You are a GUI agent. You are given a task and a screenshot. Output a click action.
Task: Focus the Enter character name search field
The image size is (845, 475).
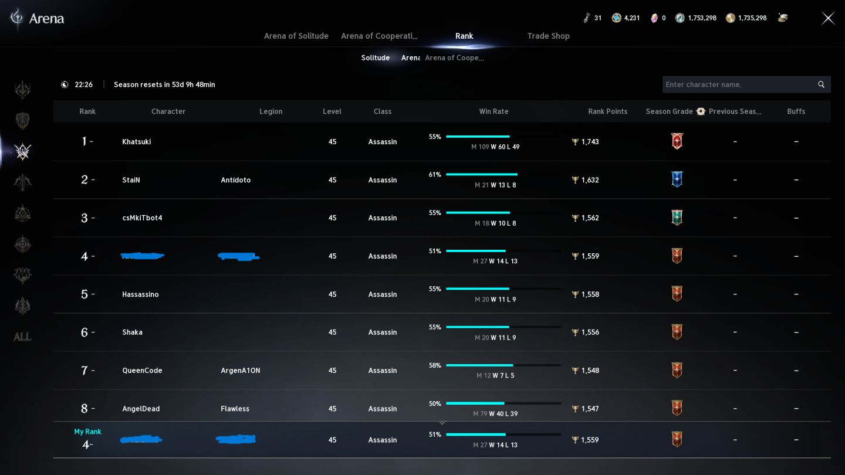pos(746,84)
